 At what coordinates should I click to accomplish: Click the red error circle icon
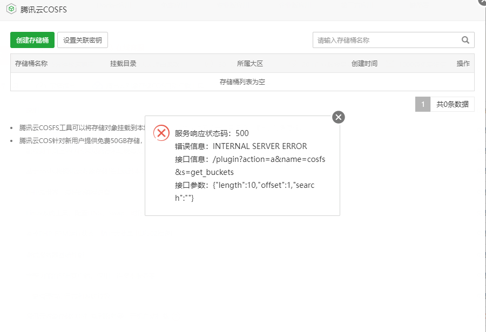tap(161, 133)
